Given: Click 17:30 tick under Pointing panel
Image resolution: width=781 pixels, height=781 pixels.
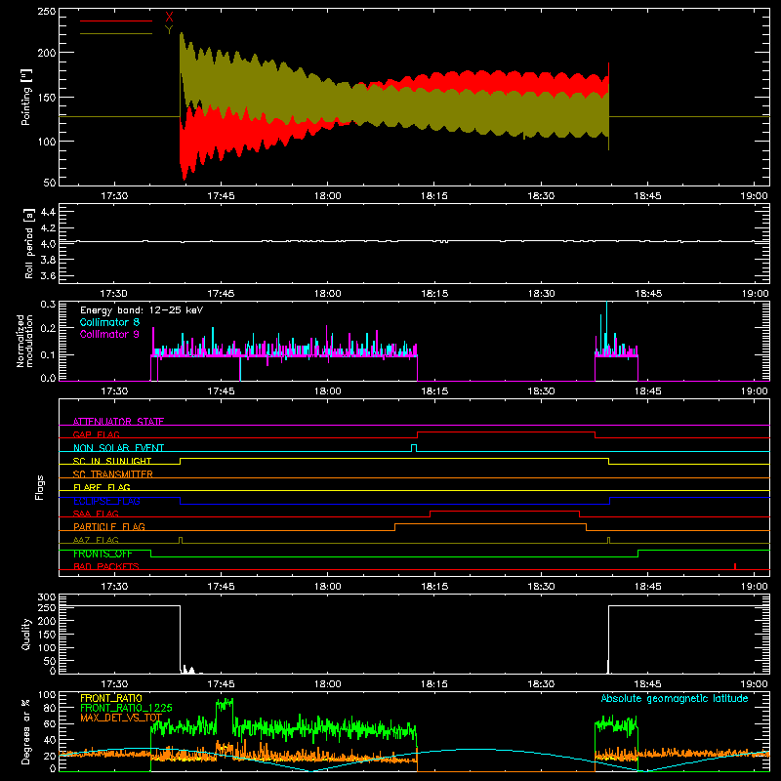Looking at the screenshot, I should coord(114,196).
